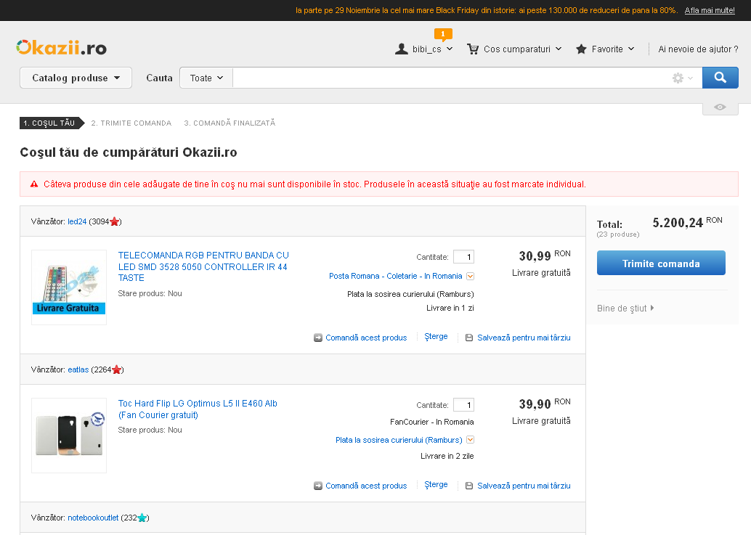Click Ai nevoie de ajutor ? link
This screenshot has width=751, height=535.
698,49
